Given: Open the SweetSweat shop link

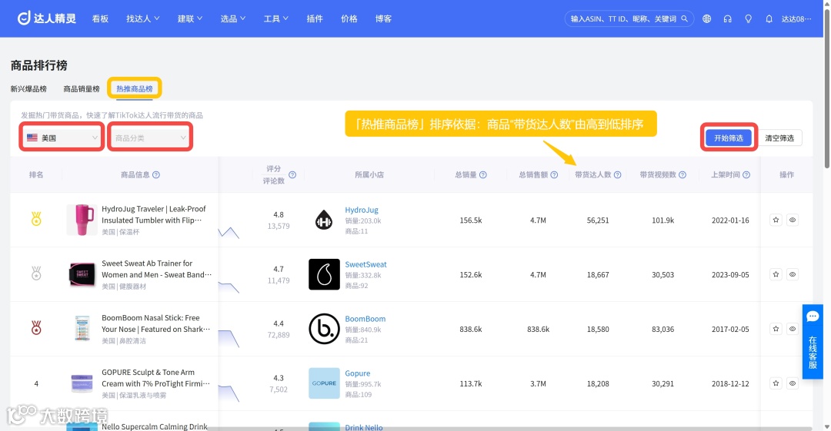Looking at the screenshot, I should click(x=365, y=264).
